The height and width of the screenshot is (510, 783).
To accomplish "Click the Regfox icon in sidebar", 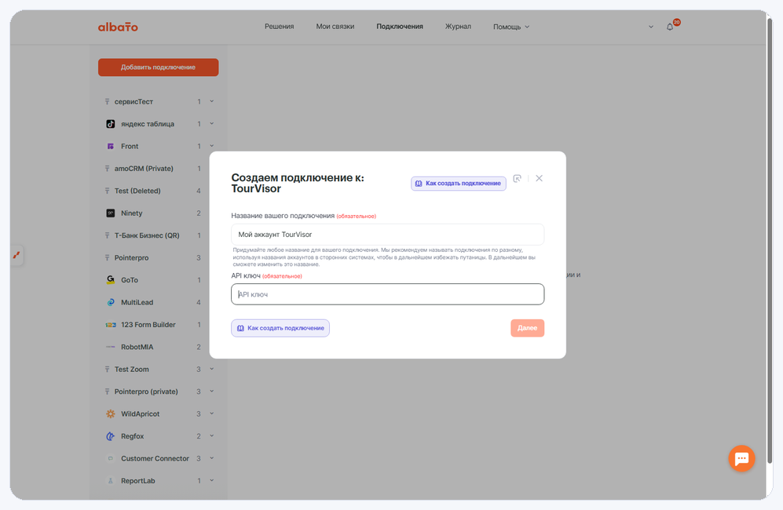I will [x=111, y=436].
